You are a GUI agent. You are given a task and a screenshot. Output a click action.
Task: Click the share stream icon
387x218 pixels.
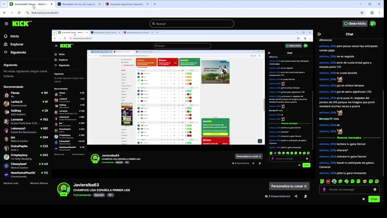click(x=296, y=196)
